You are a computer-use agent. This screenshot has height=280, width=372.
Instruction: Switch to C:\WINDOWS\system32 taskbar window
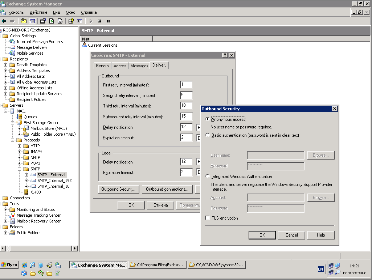216,265
